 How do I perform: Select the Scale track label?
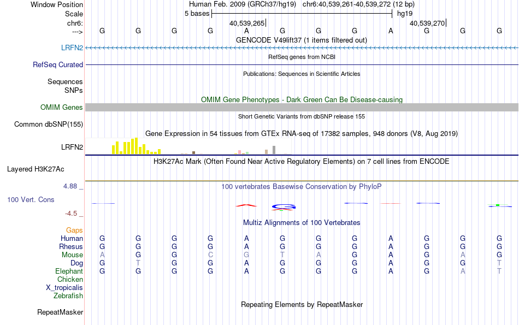(x=74, y=14)
